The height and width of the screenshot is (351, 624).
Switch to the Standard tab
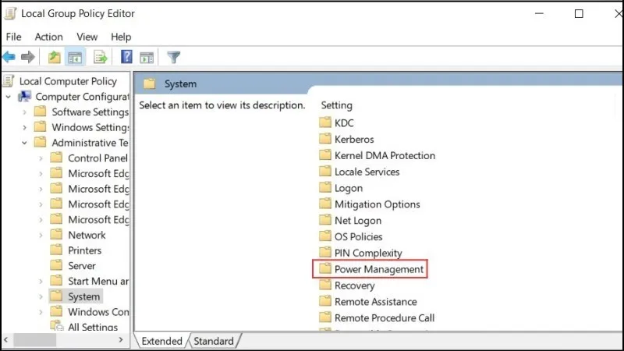[213, 341]
